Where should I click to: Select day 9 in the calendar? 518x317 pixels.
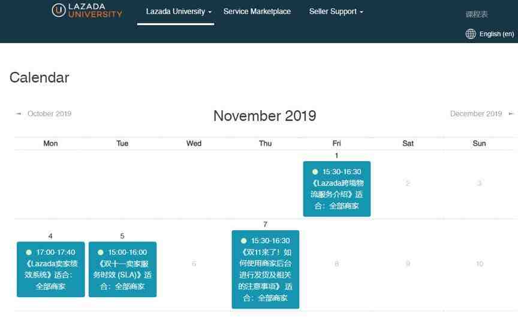(x=408, y=264)
